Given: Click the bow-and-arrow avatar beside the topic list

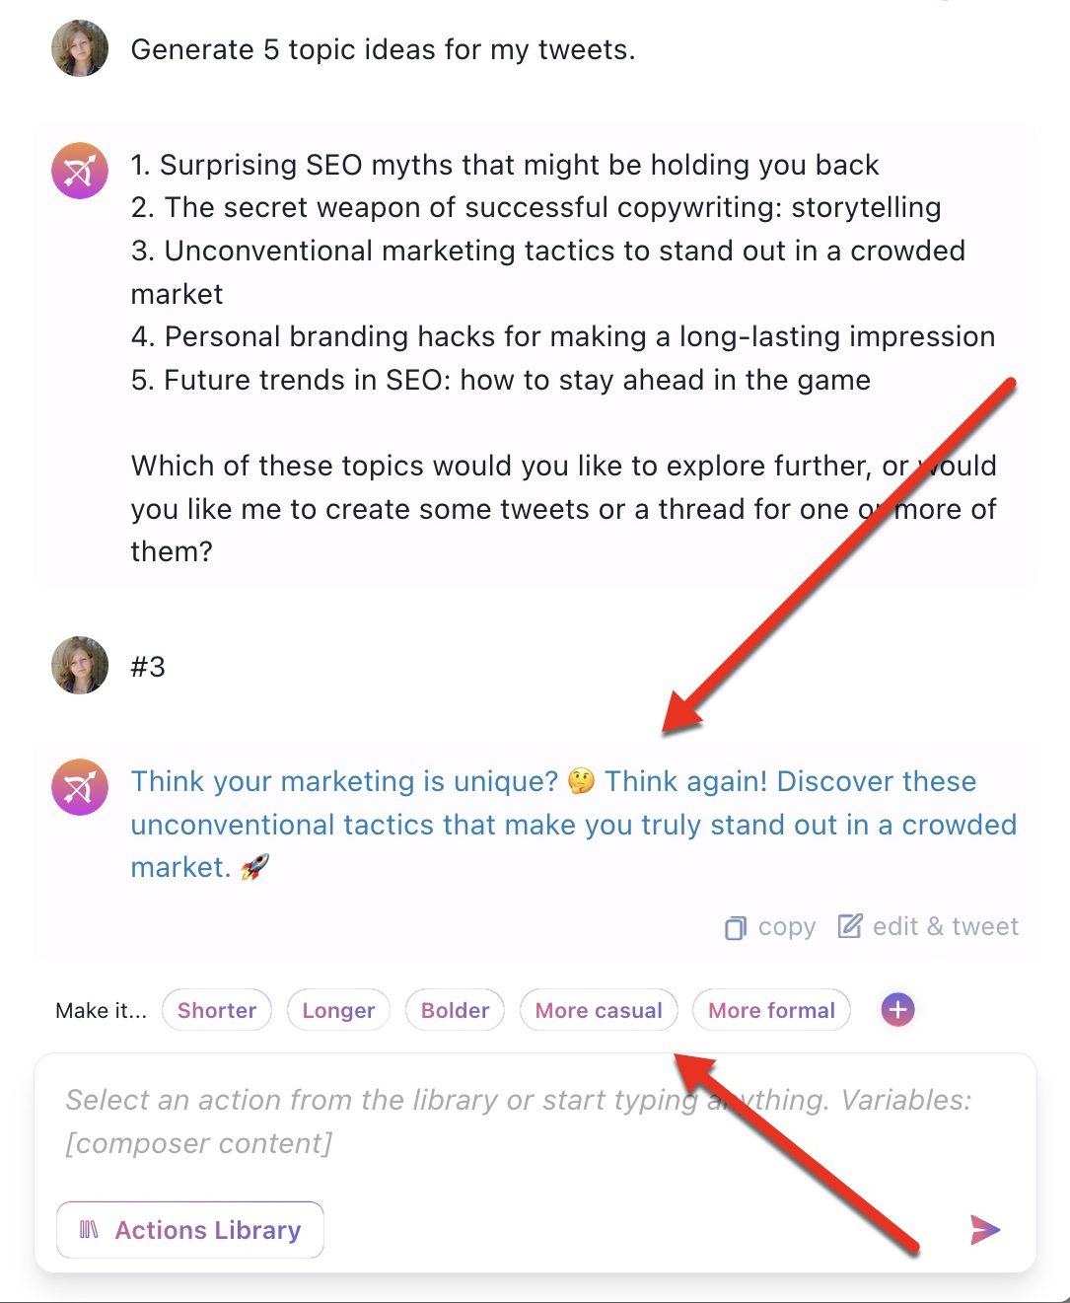Looking at the screenshot, I should click(x=80, y=171).
